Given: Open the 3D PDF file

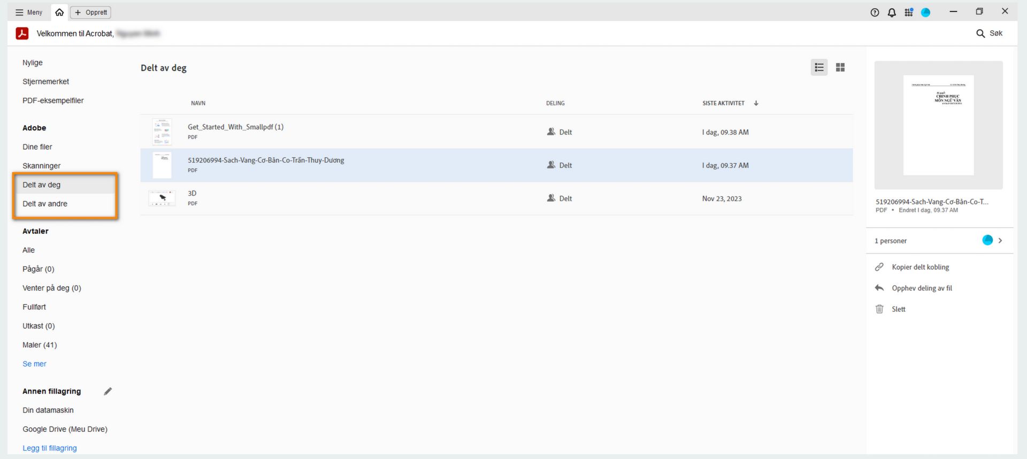Looking at the screenshot, I should (192, 193).
